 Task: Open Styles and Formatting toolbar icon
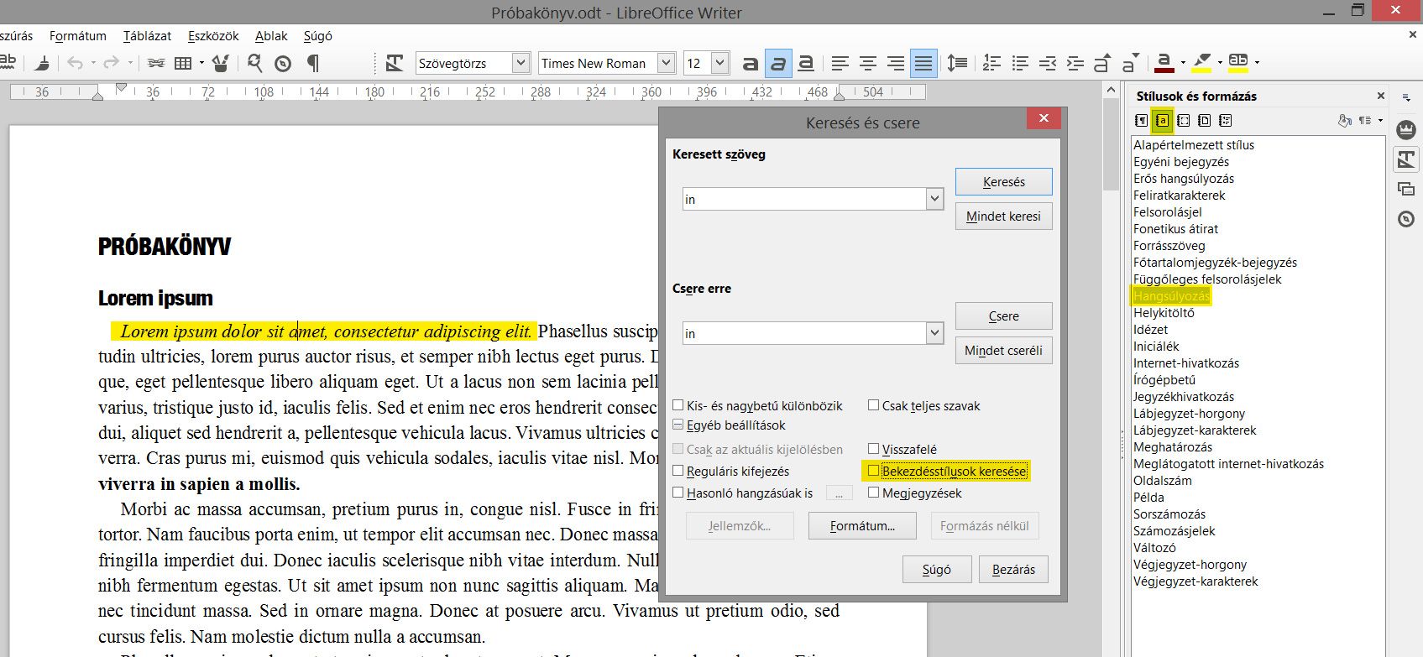tap(394, 63)
